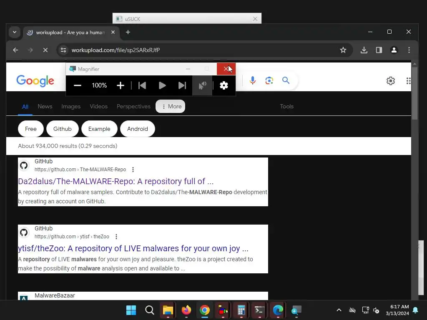Open Chrome tab search dropdown arrow
Image resolution: width=427 pixels, height=320 pixels.
tap(15, 32)
